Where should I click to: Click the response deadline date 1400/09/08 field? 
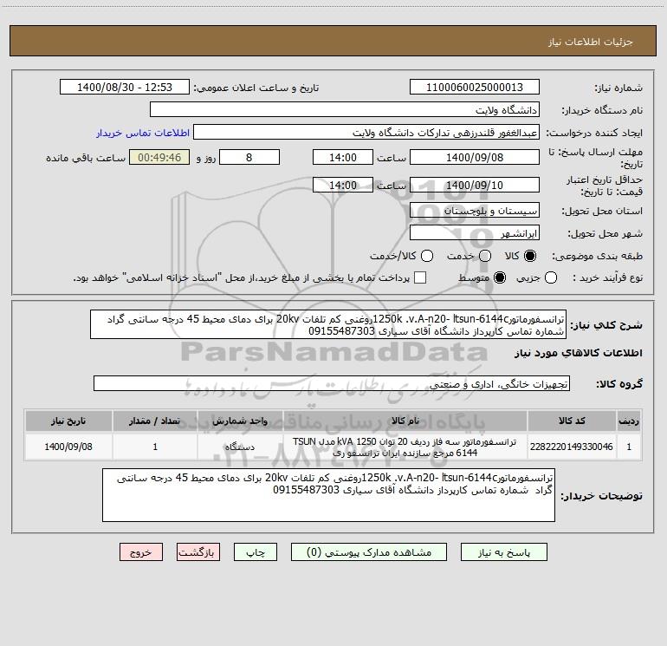(475, 157)
